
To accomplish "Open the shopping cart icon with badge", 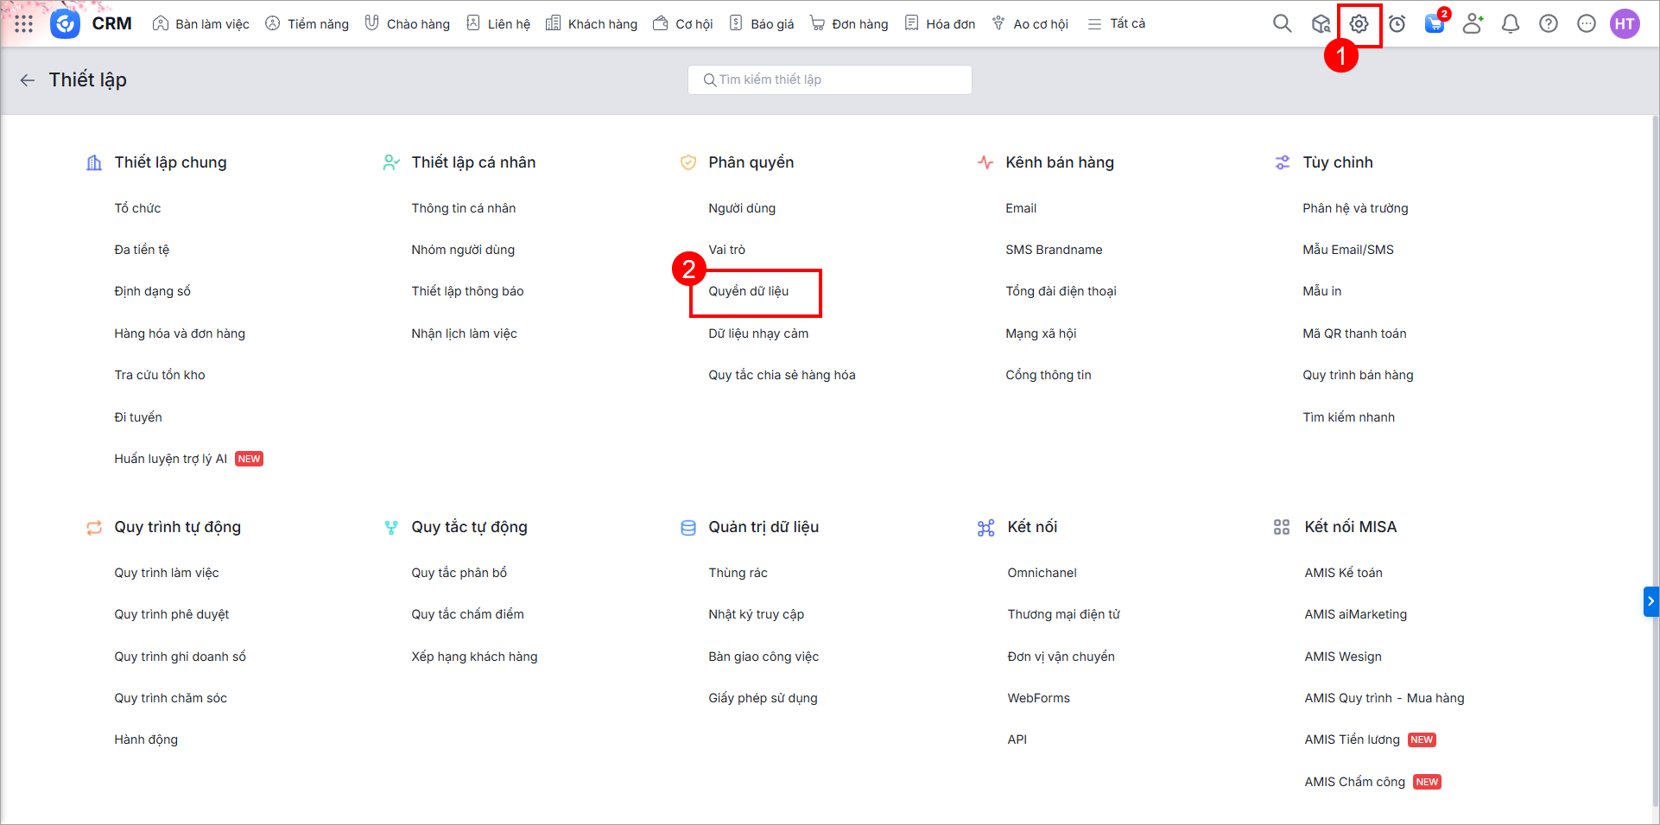I will click(x=1435, y=24).
